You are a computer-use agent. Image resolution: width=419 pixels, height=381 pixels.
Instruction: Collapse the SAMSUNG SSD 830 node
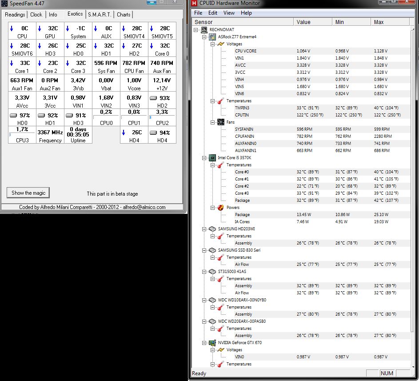click(x=204, y=251)
